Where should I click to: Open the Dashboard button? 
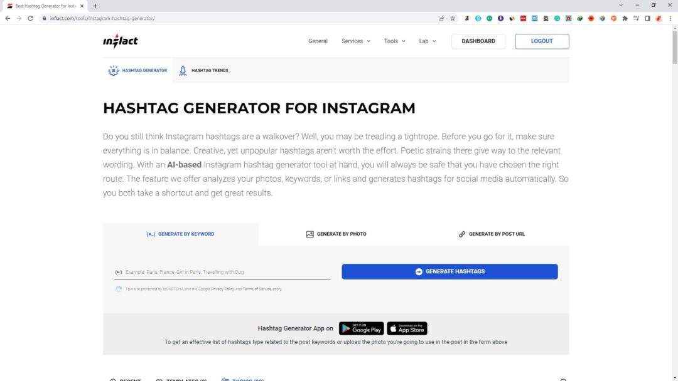(478, 41)
